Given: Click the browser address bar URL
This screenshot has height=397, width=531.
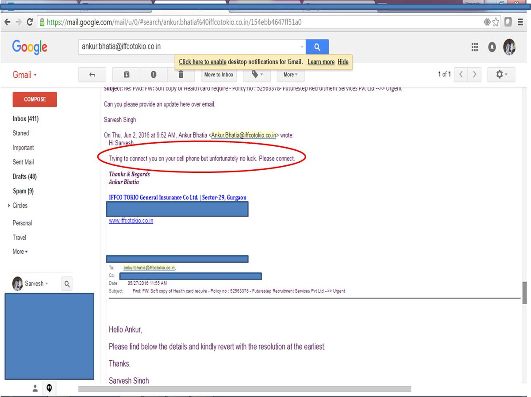Looking at the screenshot, I should tap(174, 22).
